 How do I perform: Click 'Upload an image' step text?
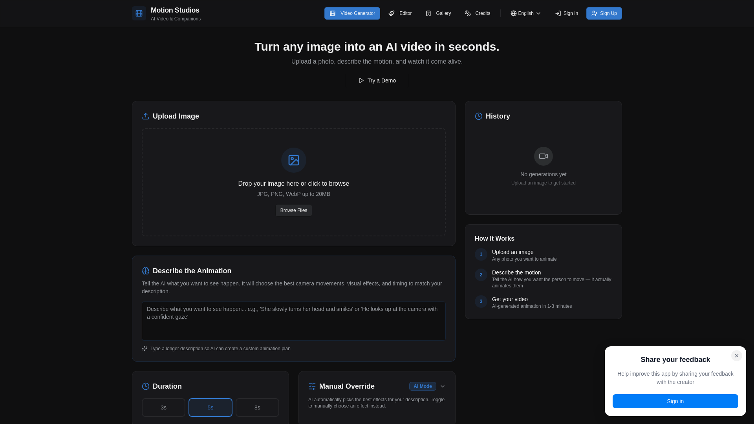coord(513,252)
